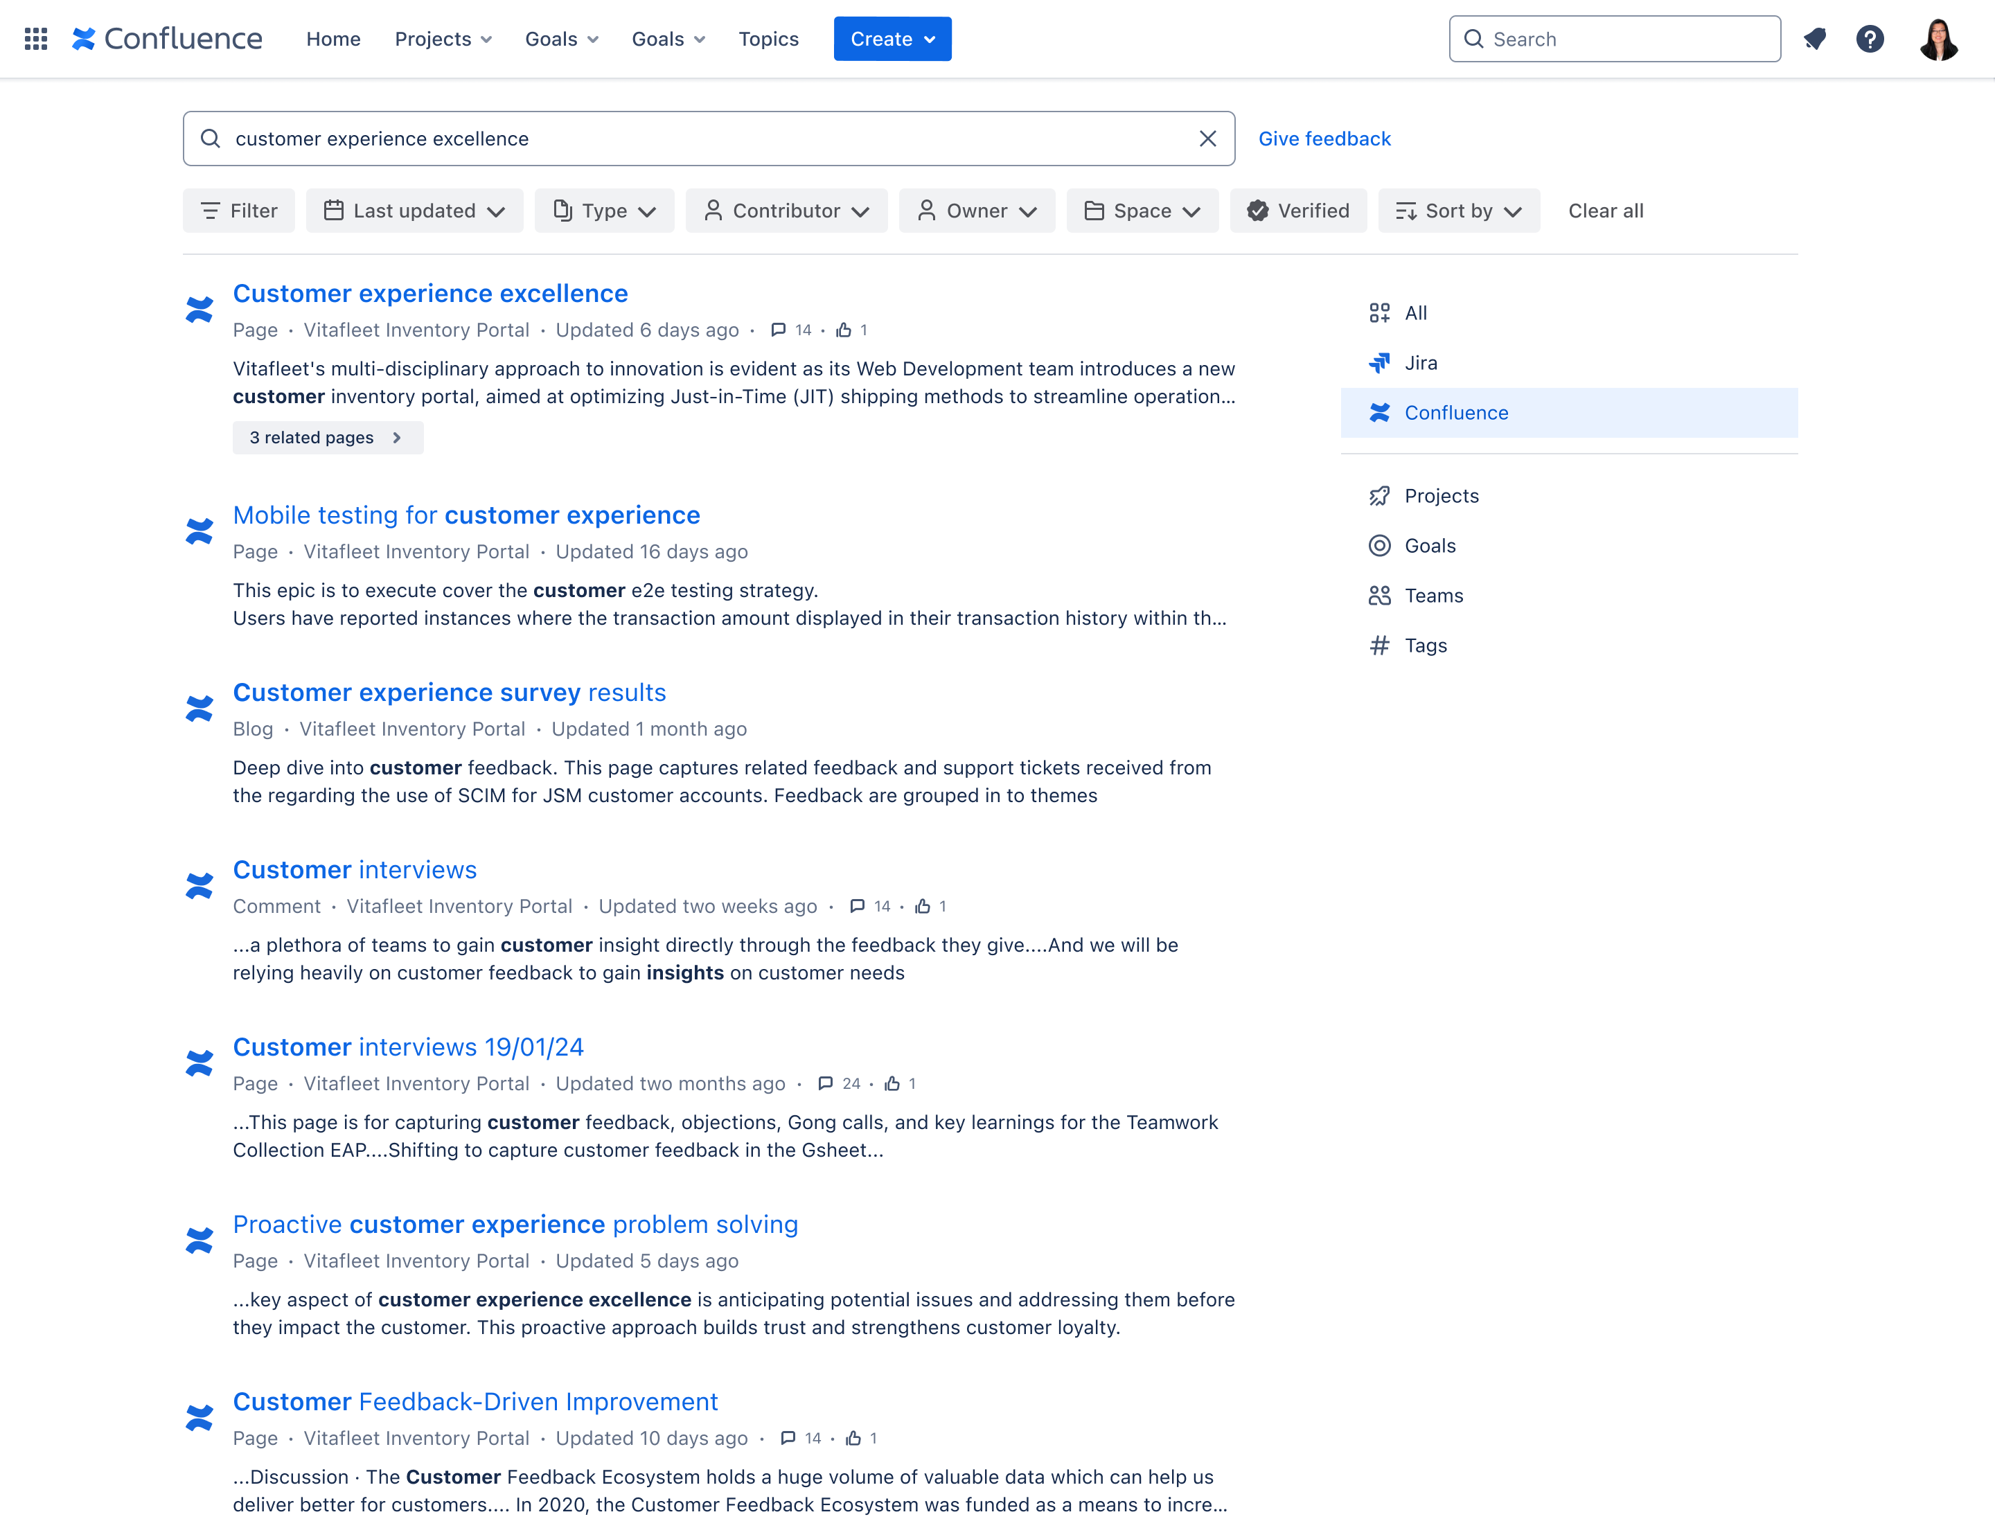Click Clear all filters
Screen dimensions: 1995x1528
pyautogui.click(x=1606, y=211)
